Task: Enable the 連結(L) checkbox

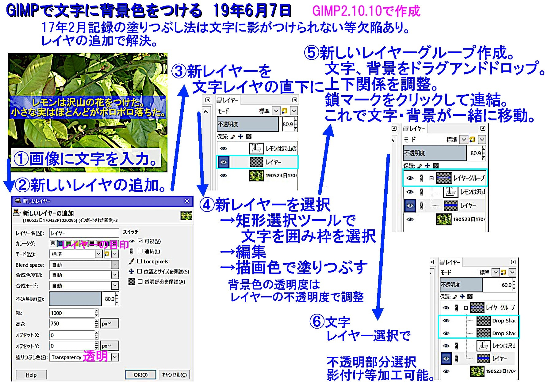Action: 140,251
